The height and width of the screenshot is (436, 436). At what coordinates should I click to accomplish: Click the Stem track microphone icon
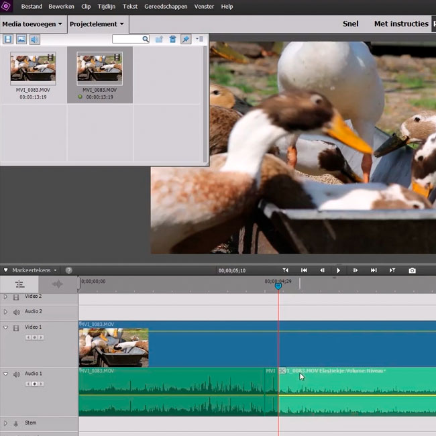tap(16, 423)
